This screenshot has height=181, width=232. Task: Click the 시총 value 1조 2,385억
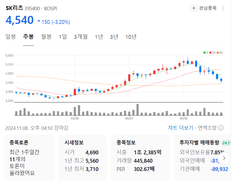coord(147,152)
